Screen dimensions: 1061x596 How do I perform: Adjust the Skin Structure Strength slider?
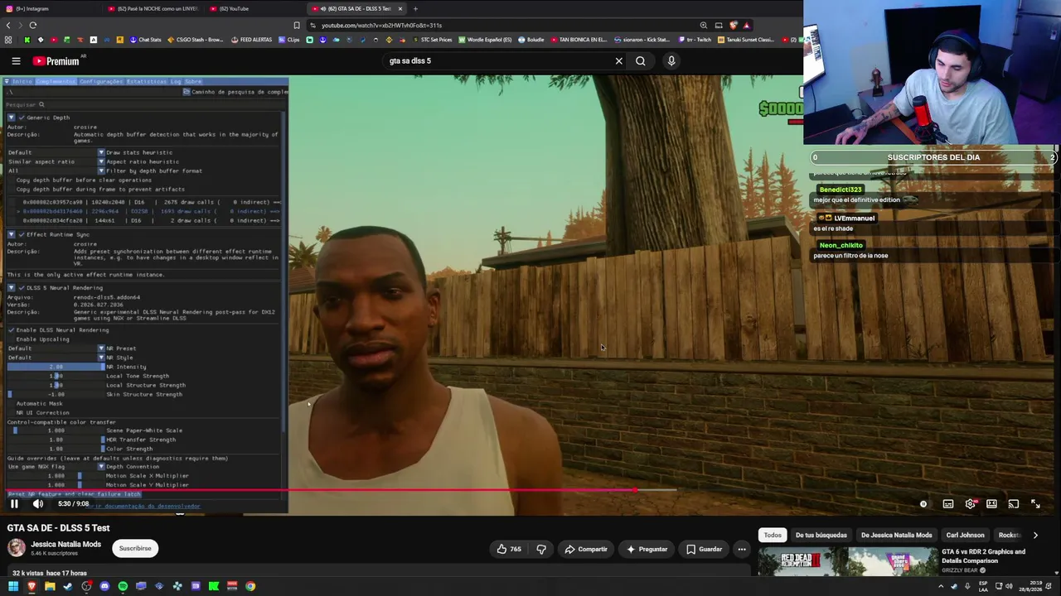coord(56,394)
